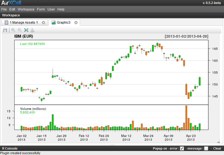Screen dimensions: 224x155
Task: Click the R Console header label
Action: coord(10,149)
